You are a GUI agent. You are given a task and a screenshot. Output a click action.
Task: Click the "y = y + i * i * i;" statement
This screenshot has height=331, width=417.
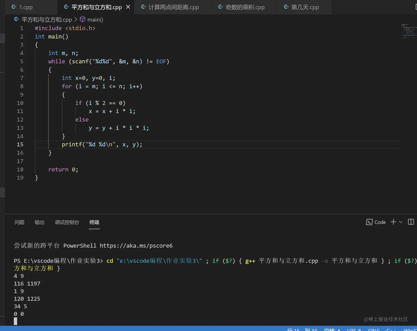[x=119, y=128]
